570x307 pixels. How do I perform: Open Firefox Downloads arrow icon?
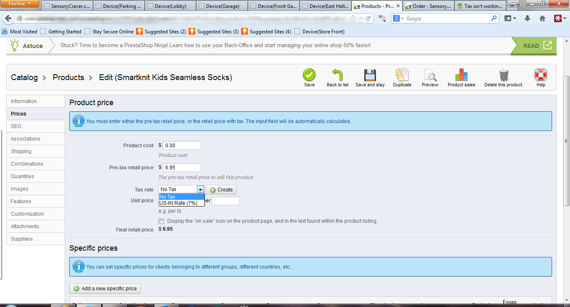point(527,18)
